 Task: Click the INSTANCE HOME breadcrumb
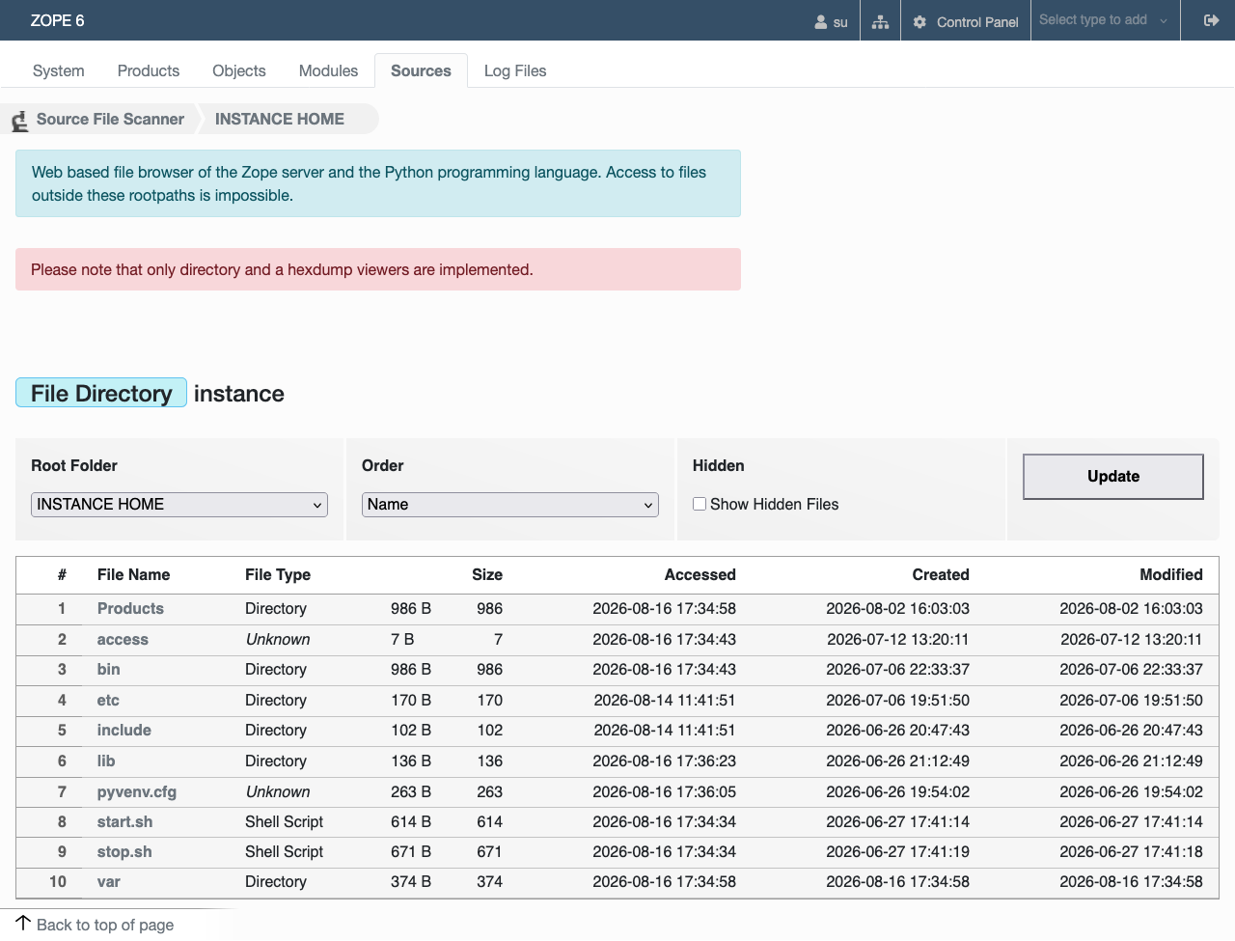click(x=280, y=119)
